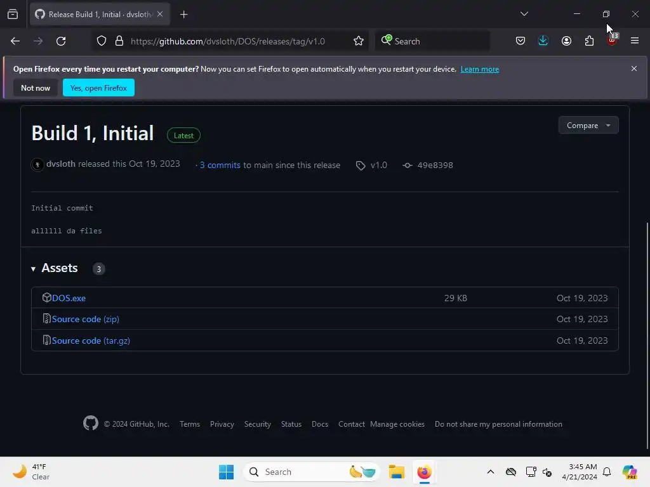
Task: Click the uBlock extension icon with badge
Action: point(613,40)
